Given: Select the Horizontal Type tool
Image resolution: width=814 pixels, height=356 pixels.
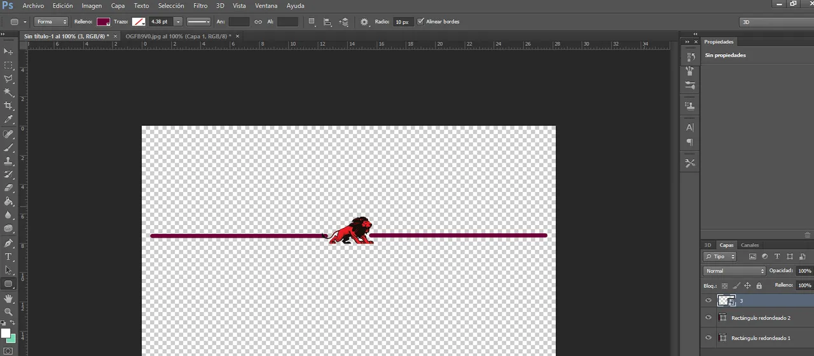Looking at the screenshot, I should pyautogui.click(x=8, y=257).
